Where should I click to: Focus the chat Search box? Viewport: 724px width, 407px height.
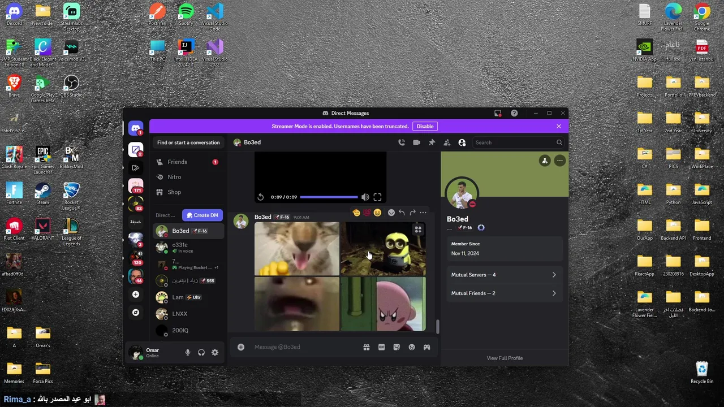tap(519, 142)
